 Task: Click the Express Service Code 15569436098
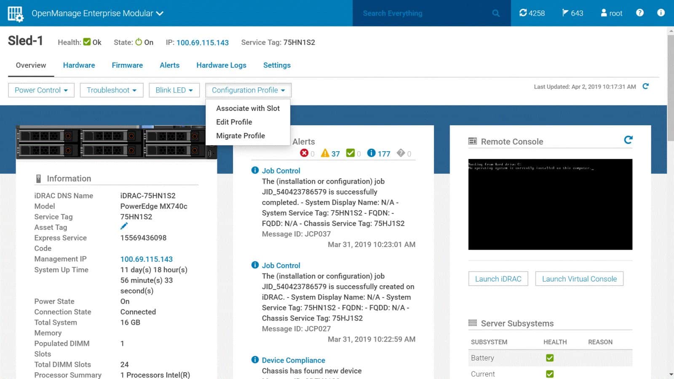tap(143, 238)
